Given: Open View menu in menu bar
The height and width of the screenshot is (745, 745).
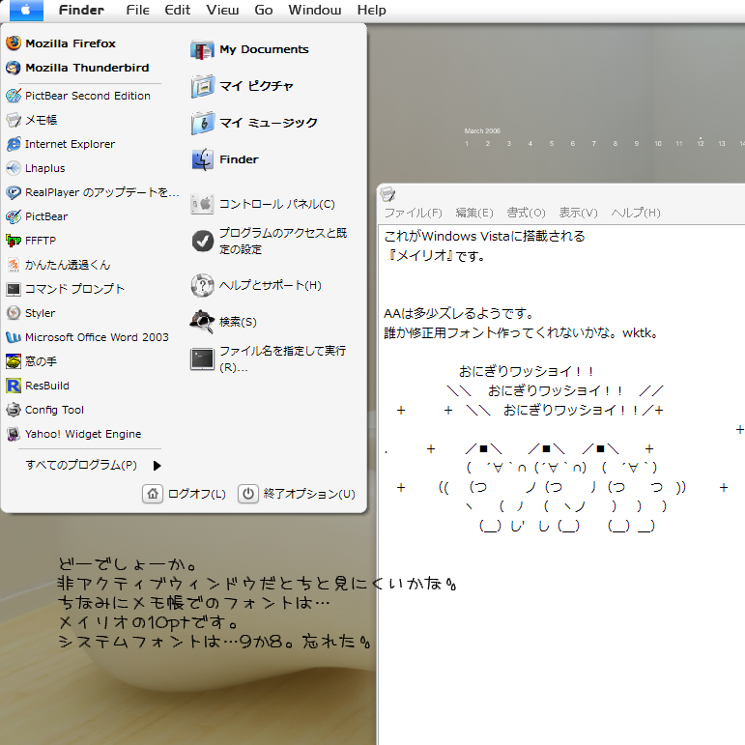Looking at the screenshot, I should click(x=222, y=10).
